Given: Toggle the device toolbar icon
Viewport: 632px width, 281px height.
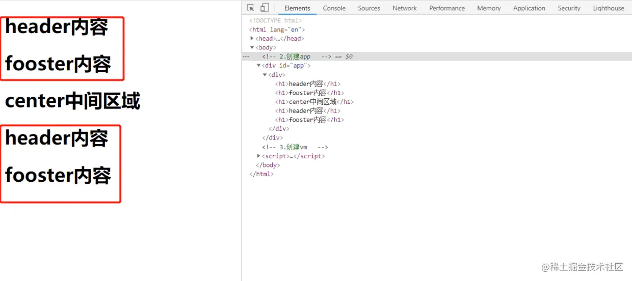Looking at the screenshot, I should (265, 8).
